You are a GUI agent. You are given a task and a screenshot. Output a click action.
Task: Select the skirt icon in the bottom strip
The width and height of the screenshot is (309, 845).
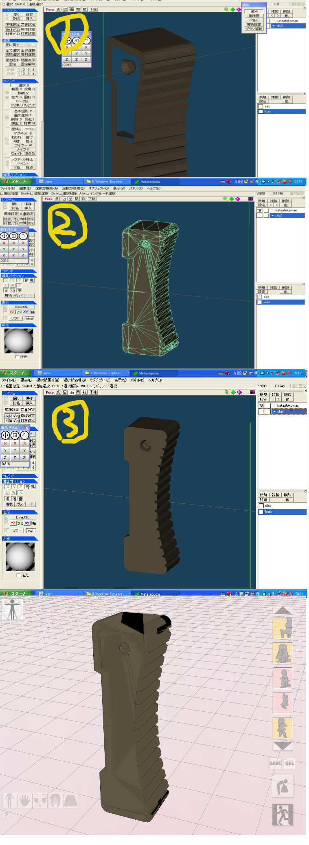point(70,801)
